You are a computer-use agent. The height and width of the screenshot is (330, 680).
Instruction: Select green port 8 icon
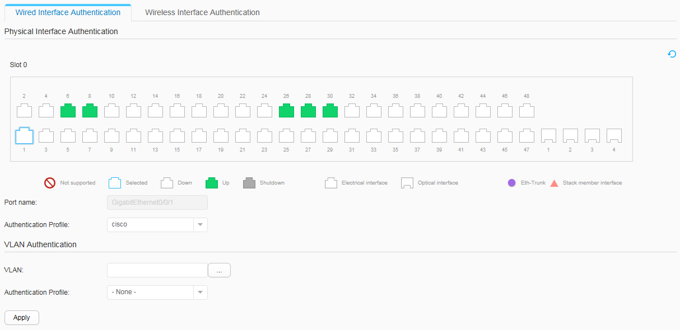tap(90, 110)
